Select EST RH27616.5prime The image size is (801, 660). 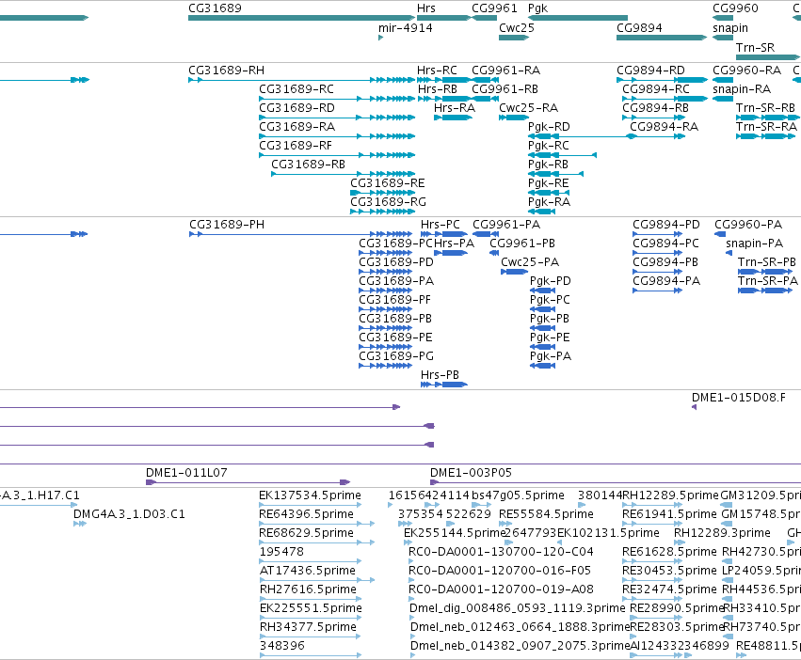(311, 599)
